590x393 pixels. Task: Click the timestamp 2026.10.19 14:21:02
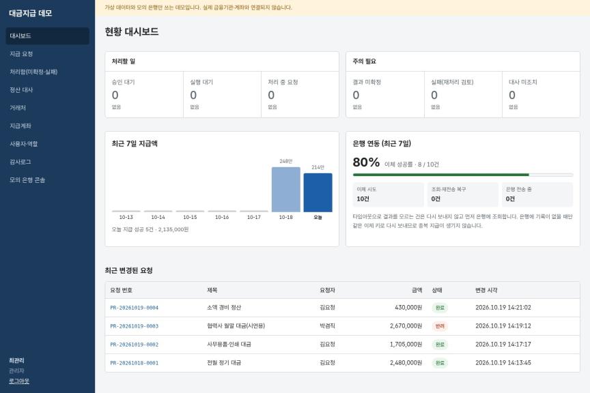(503, 308)
